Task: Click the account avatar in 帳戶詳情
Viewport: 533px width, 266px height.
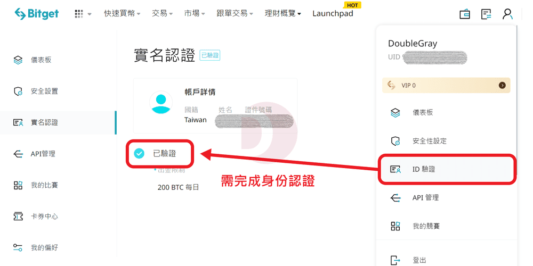Action: [x=161, y=103]
